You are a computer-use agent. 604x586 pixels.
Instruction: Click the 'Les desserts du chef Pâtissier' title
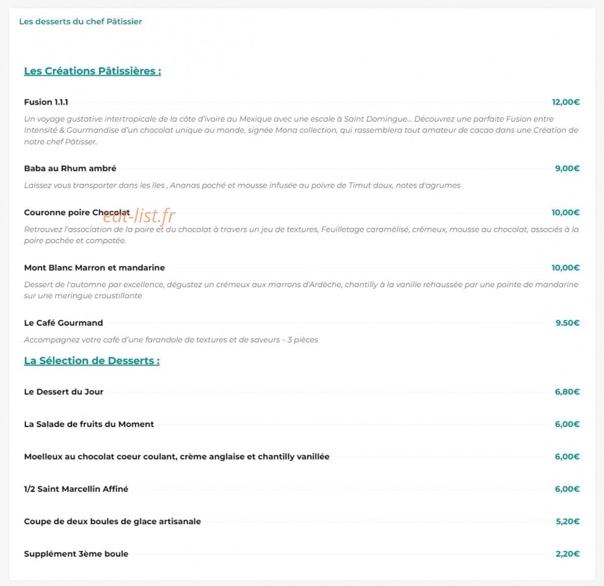pyautogui.click(x=81, y=21)
